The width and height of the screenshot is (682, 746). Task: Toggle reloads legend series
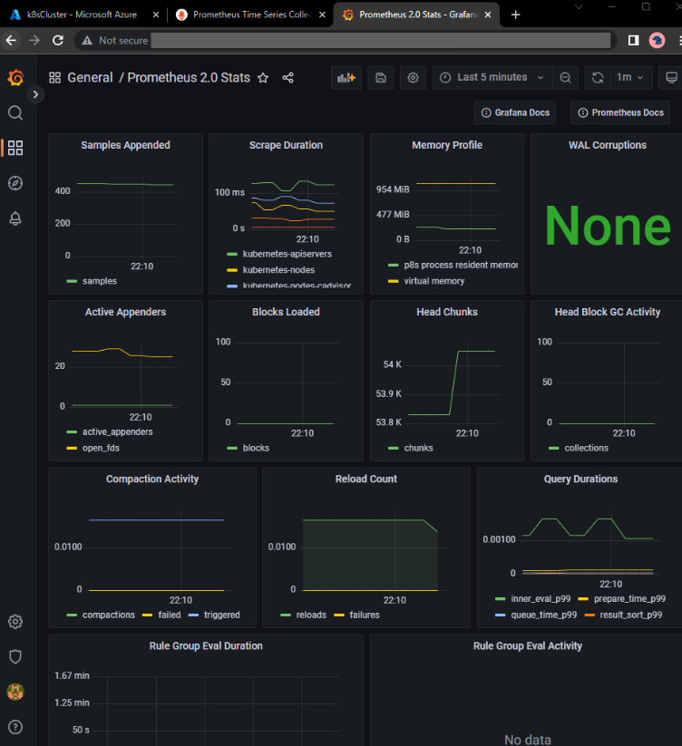311,615
